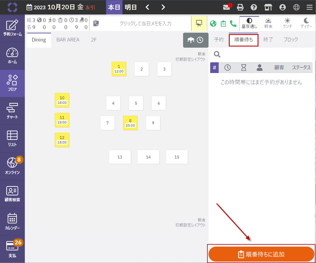Select yellow table 8 reserved at 20:30
This screenshot has width=316, height=263.
pos(130,123)
